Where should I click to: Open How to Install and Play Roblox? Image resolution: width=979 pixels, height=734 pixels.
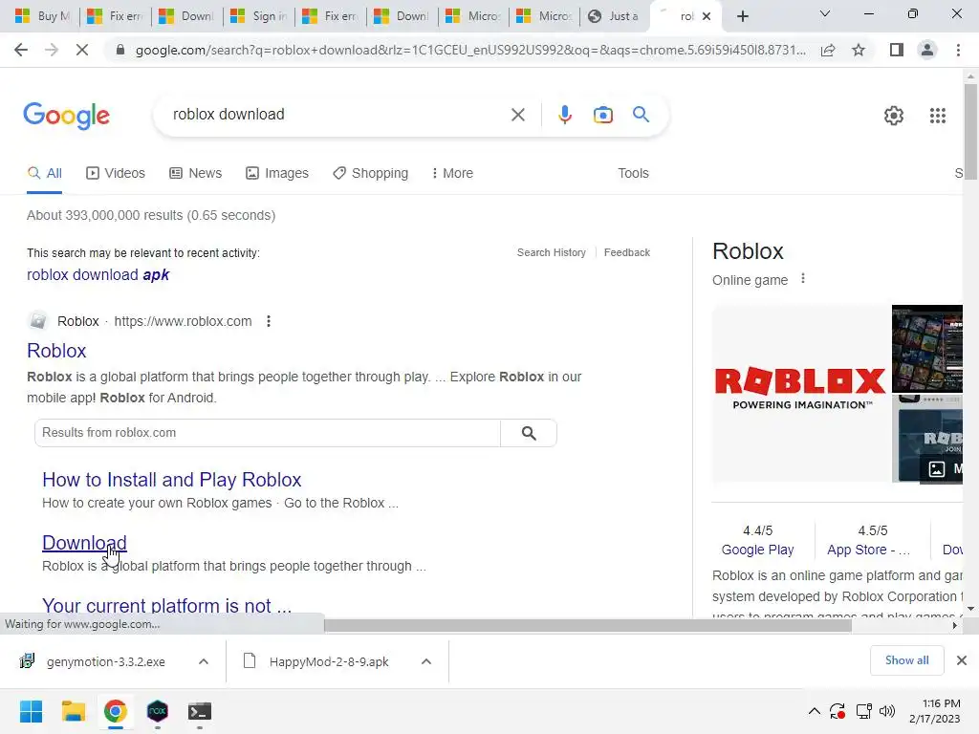(172, 480)
